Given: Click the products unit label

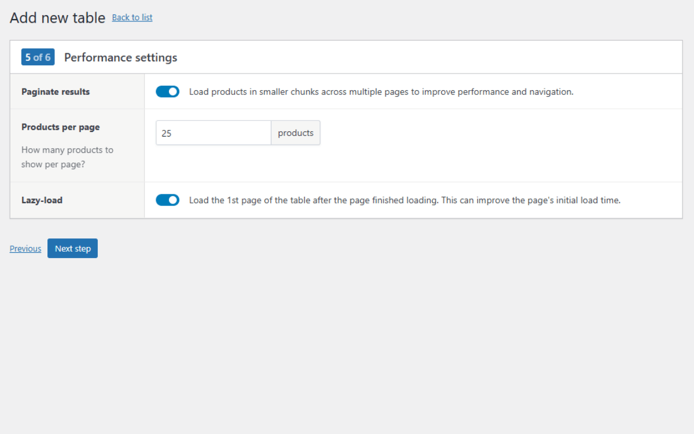Looking at the screenshot, I should tap(295, 133).
